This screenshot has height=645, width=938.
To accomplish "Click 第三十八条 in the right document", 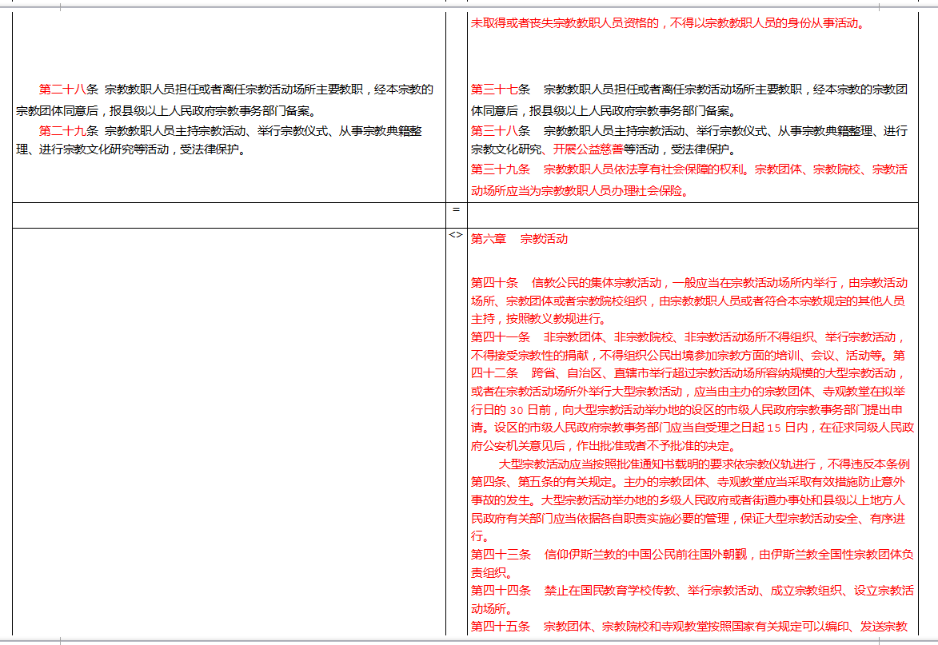I will tap(500, 130).
